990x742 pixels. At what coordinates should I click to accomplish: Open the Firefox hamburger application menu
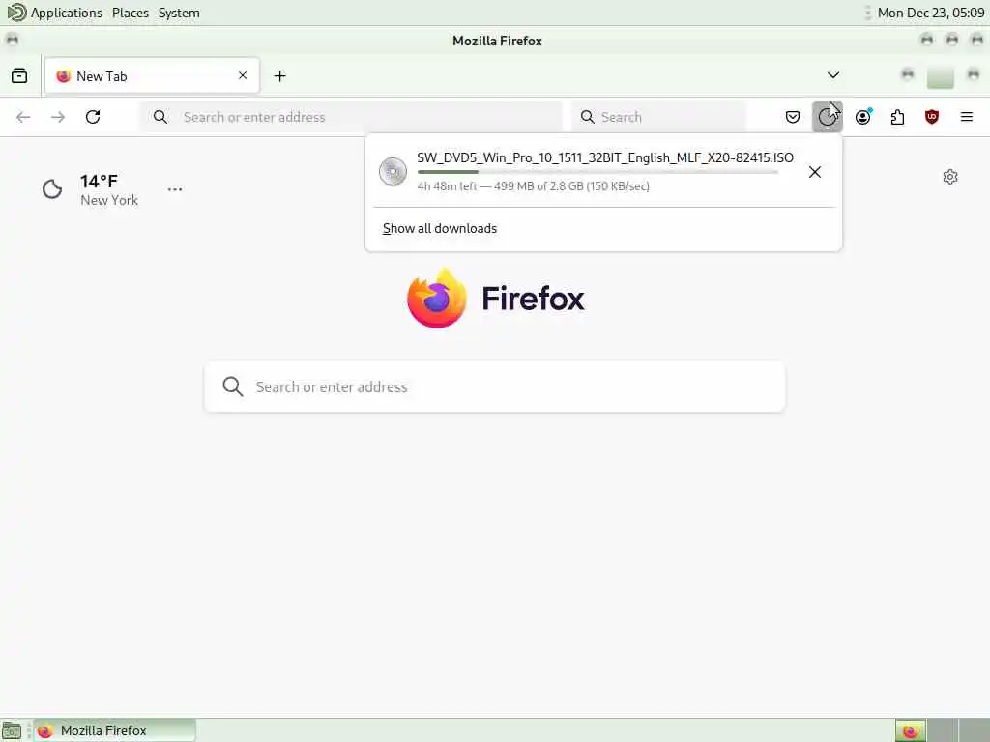tap(966, 117)
